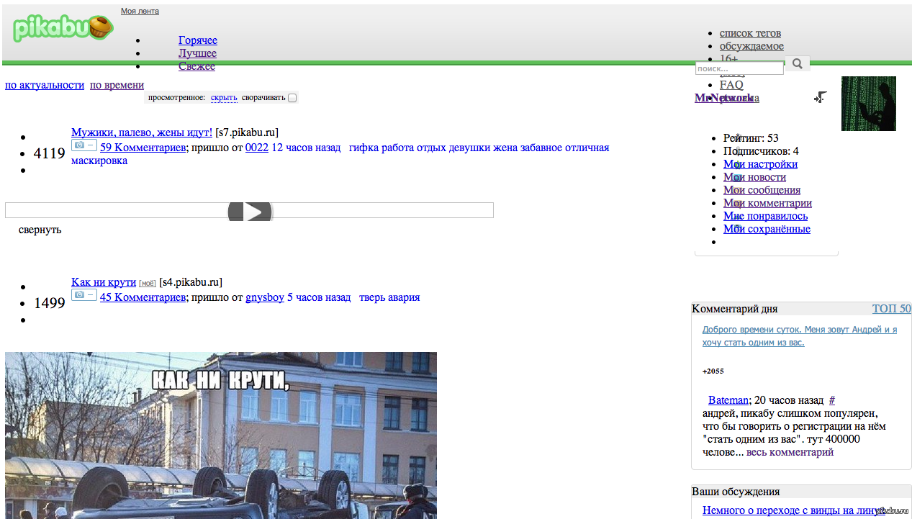Click the Pikabu cupcake logo
Screen dimensions: 912x519
coord(63,29)
